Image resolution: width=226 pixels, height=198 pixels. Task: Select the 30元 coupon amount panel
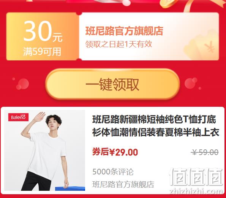pos(43,36)
